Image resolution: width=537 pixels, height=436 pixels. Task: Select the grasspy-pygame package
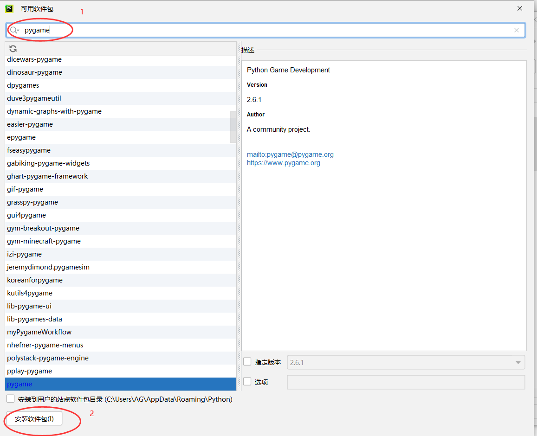coord(121,203)
